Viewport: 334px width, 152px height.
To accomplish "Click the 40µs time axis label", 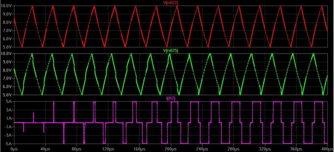I will point(45,149).
